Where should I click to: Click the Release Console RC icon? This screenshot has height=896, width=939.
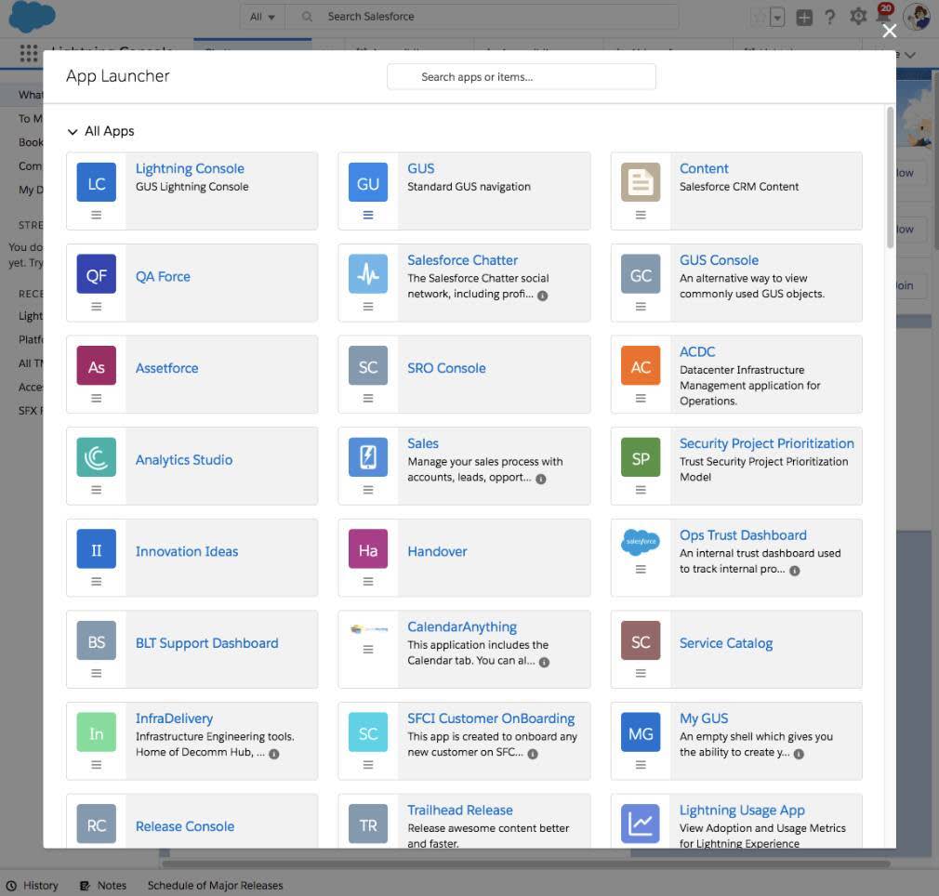click(x=97, y=824)
